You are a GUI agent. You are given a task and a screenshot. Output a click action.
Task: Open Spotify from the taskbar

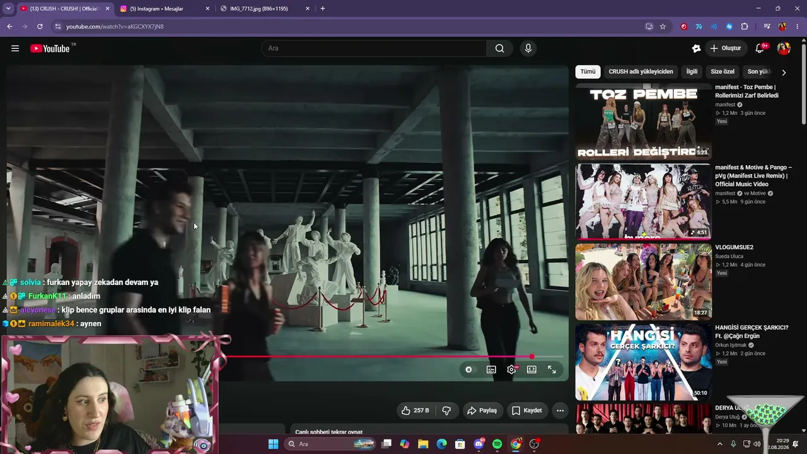click(x=497, y=444)
